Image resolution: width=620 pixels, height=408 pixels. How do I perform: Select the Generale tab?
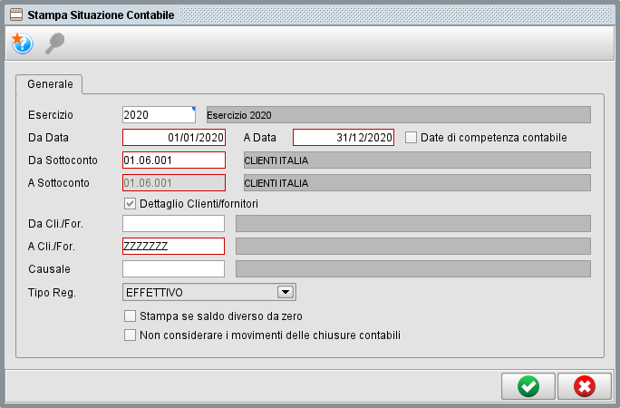click(50, 83)
